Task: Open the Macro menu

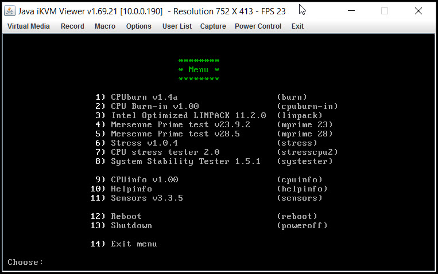Action: (105, 26)
